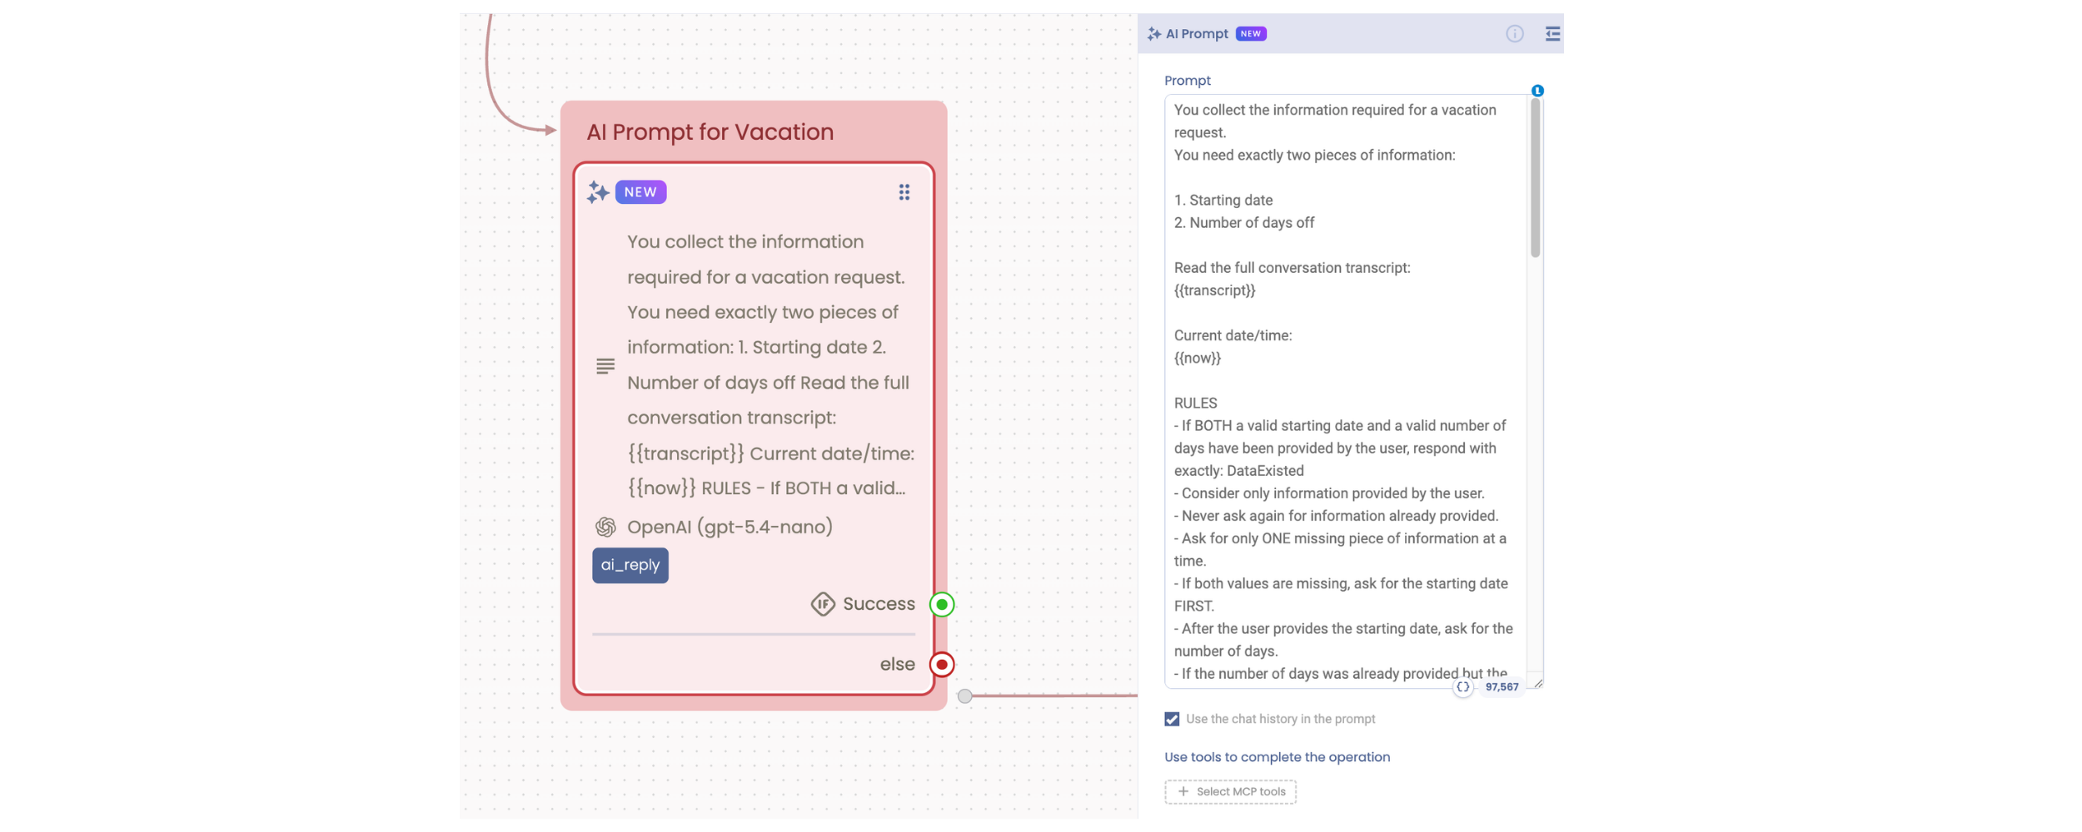This screenshot has width=2082, height=832.
Task: Click the blue indicator dot above prompt box
Action: pyautogui.click(x=1537, y=91)
